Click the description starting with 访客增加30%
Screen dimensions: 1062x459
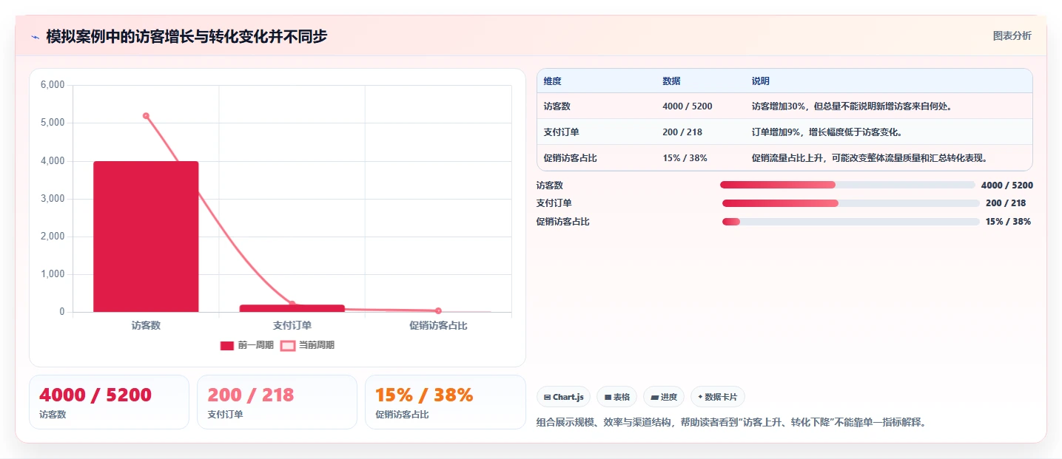(x=852, y=106)
